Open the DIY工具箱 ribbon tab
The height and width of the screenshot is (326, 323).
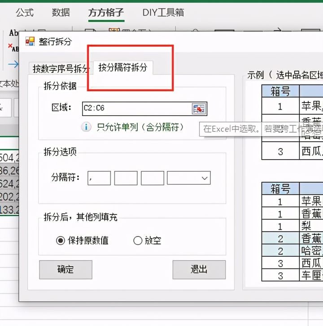coord(163,13)
